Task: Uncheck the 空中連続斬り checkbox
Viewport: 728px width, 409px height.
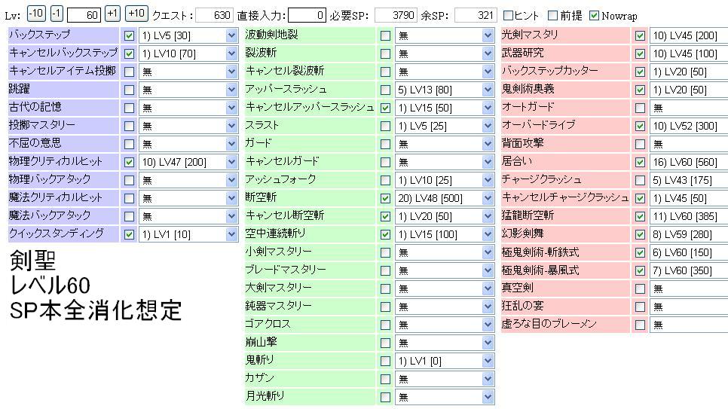Action: 385,235
